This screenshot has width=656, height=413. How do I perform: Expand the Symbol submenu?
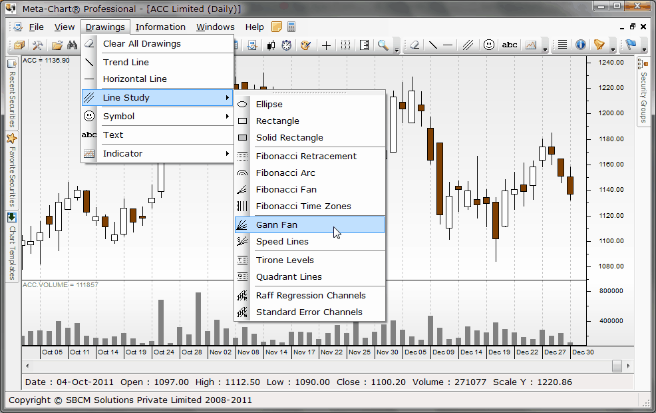point(158,116)
